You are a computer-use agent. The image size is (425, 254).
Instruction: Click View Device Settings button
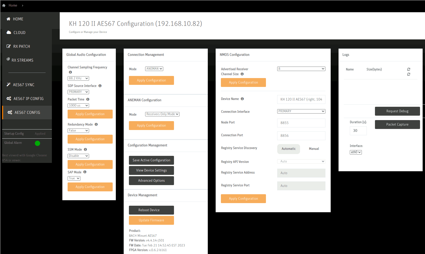[151, 170]
